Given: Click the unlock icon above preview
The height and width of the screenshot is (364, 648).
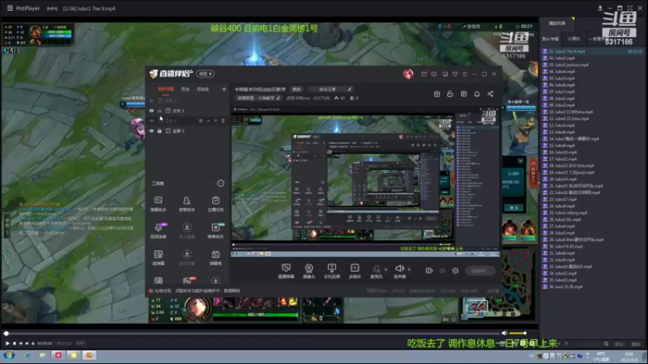Looking at the screenshot, I should click(x=450, y=94).
